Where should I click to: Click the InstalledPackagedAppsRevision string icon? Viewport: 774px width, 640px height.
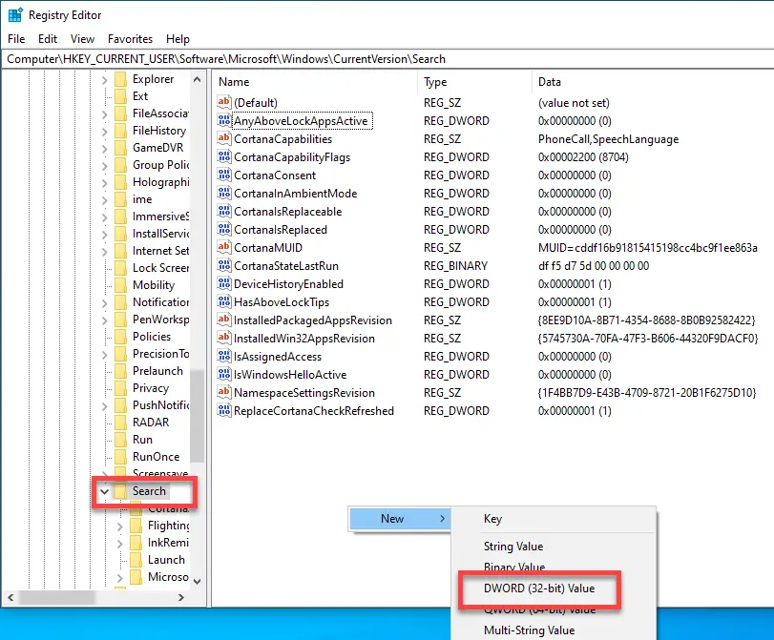[x=224, y=320]
